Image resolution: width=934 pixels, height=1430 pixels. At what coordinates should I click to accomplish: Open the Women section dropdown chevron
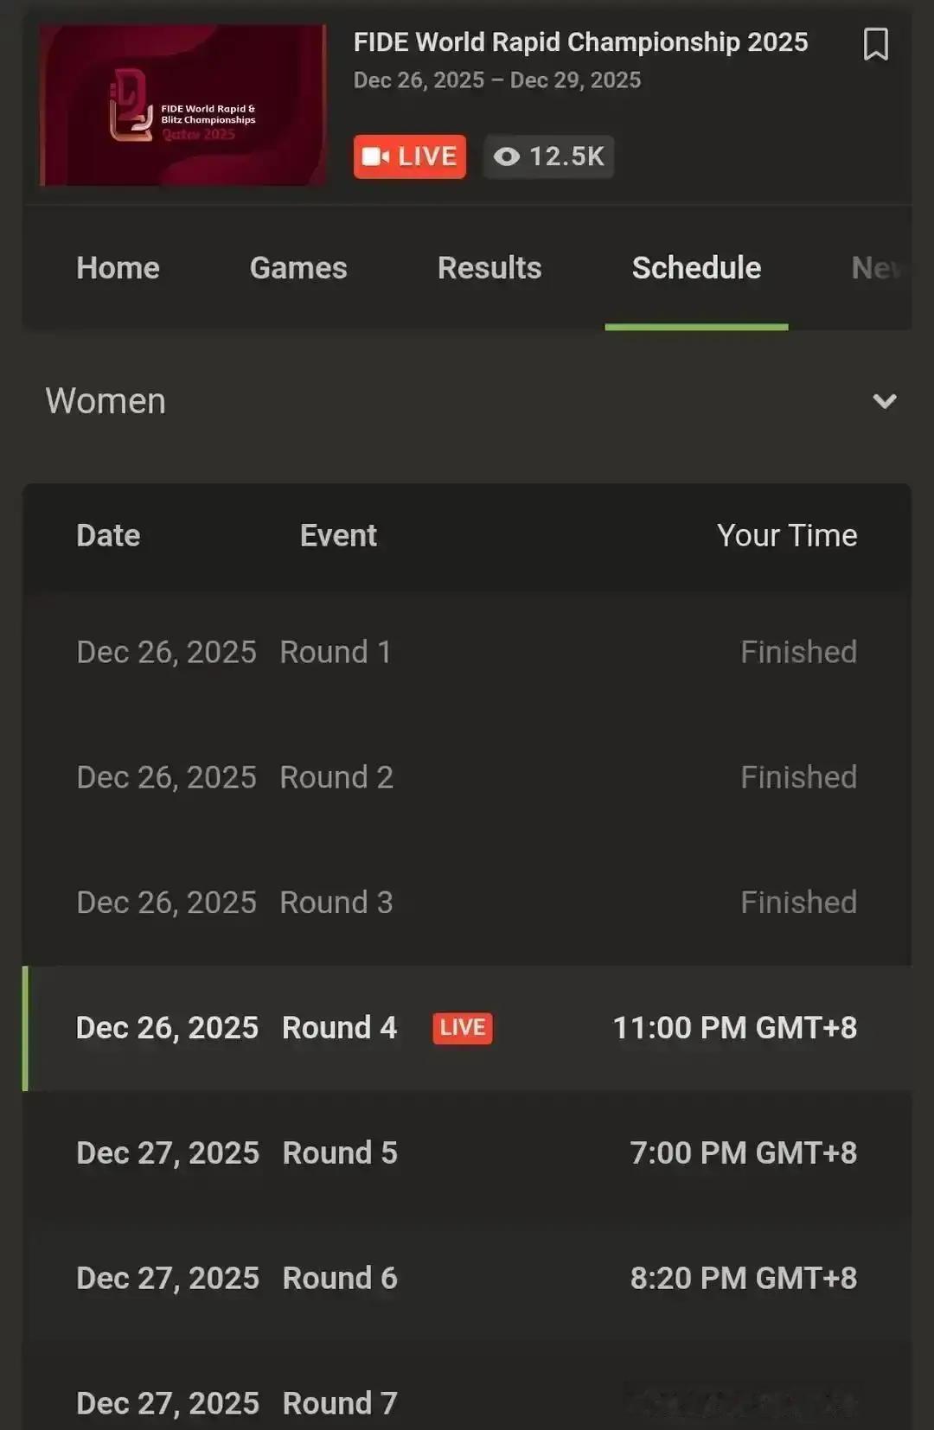884,401
